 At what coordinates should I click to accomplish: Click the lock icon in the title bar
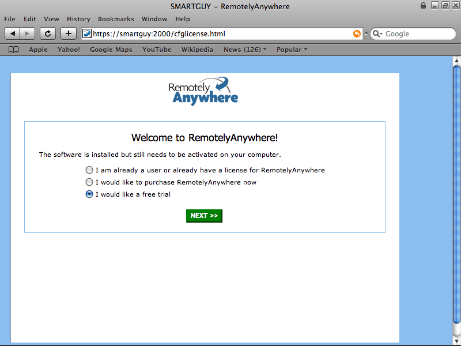[x=423, y=6]
